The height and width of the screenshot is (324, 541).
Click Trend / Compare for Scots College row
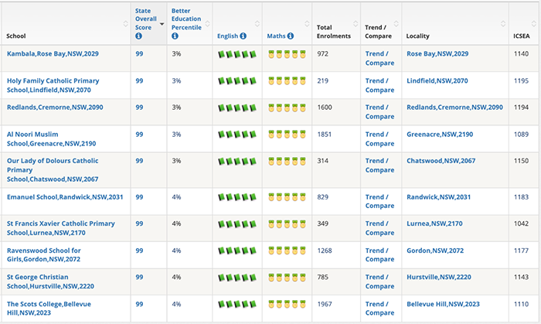(x=379, y=308)
